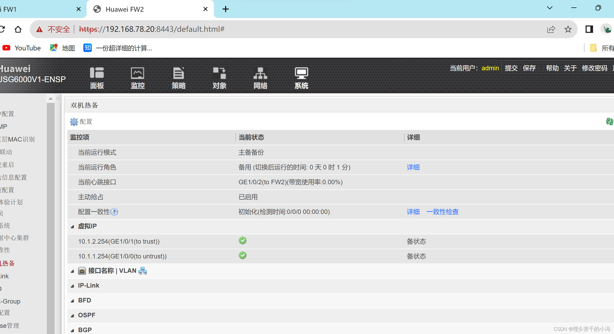Screen dimensions: 614x334
Task: Click the 配置 gear configuration icon
Action: click(74, 122)
